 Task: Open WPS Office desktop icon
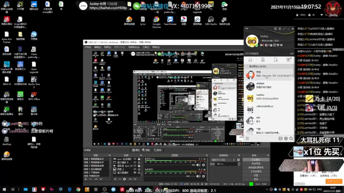point(34,96)
